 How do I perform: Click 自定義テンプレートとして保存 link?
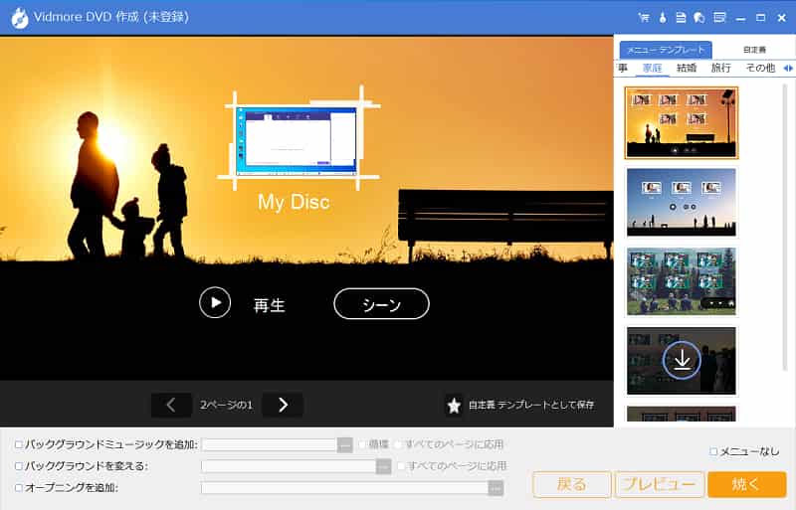click(531, 405)
